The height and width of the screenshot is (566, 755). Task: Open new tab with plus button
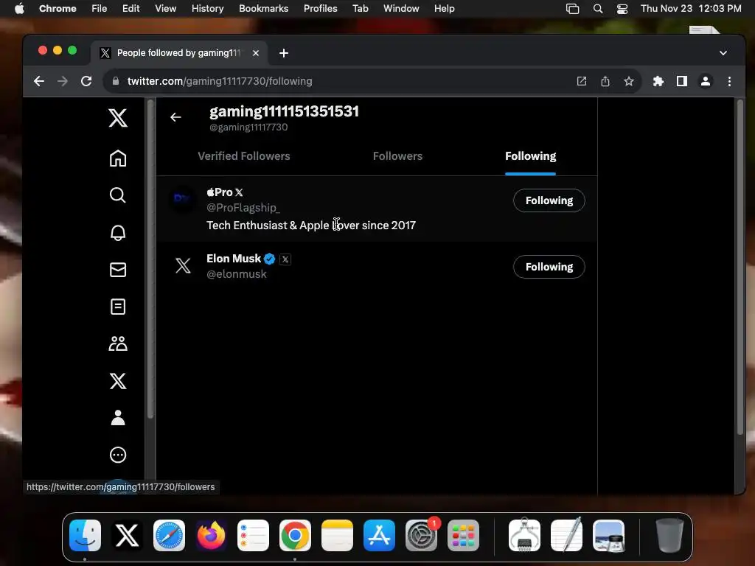[x=284, y=53]
